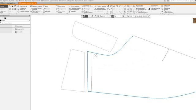
Task: Select the Эквидистанта tool
Action: click(x=61, y=9)
